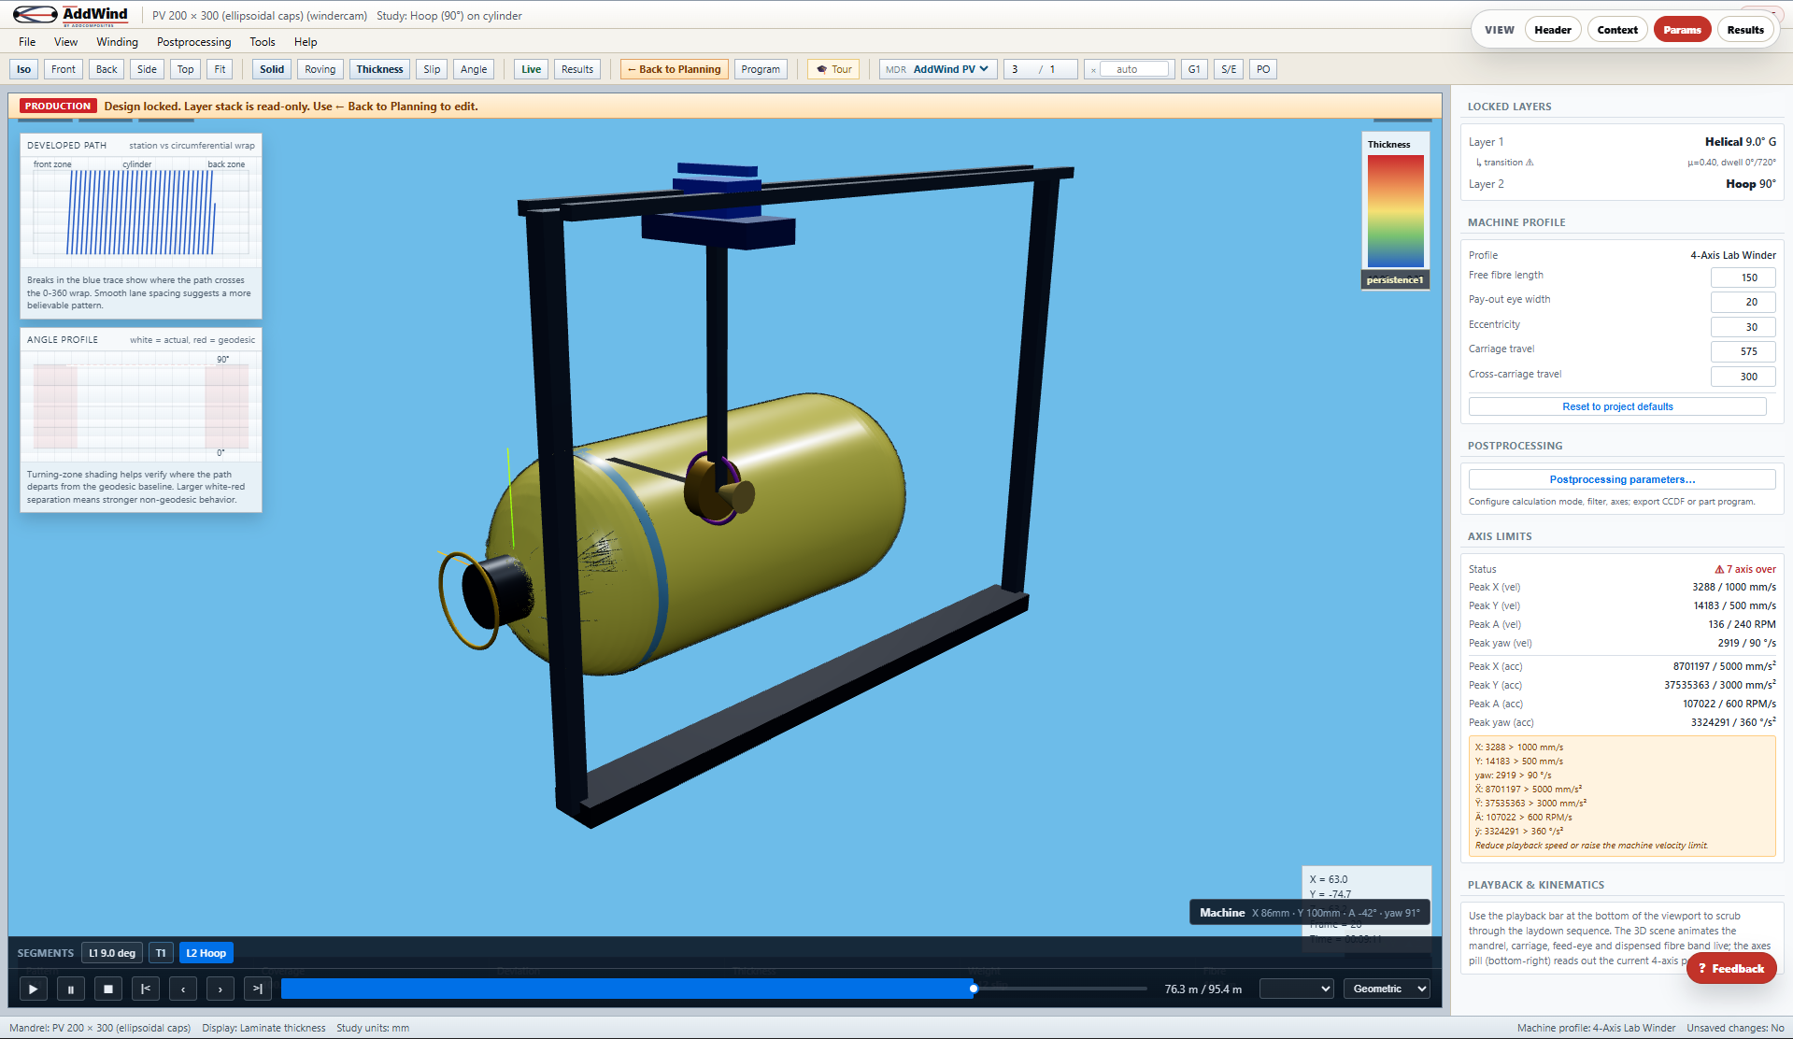Screen dimensions: 1793x1039
Task: Select the T1 transition segment
Action: [161, 953]
